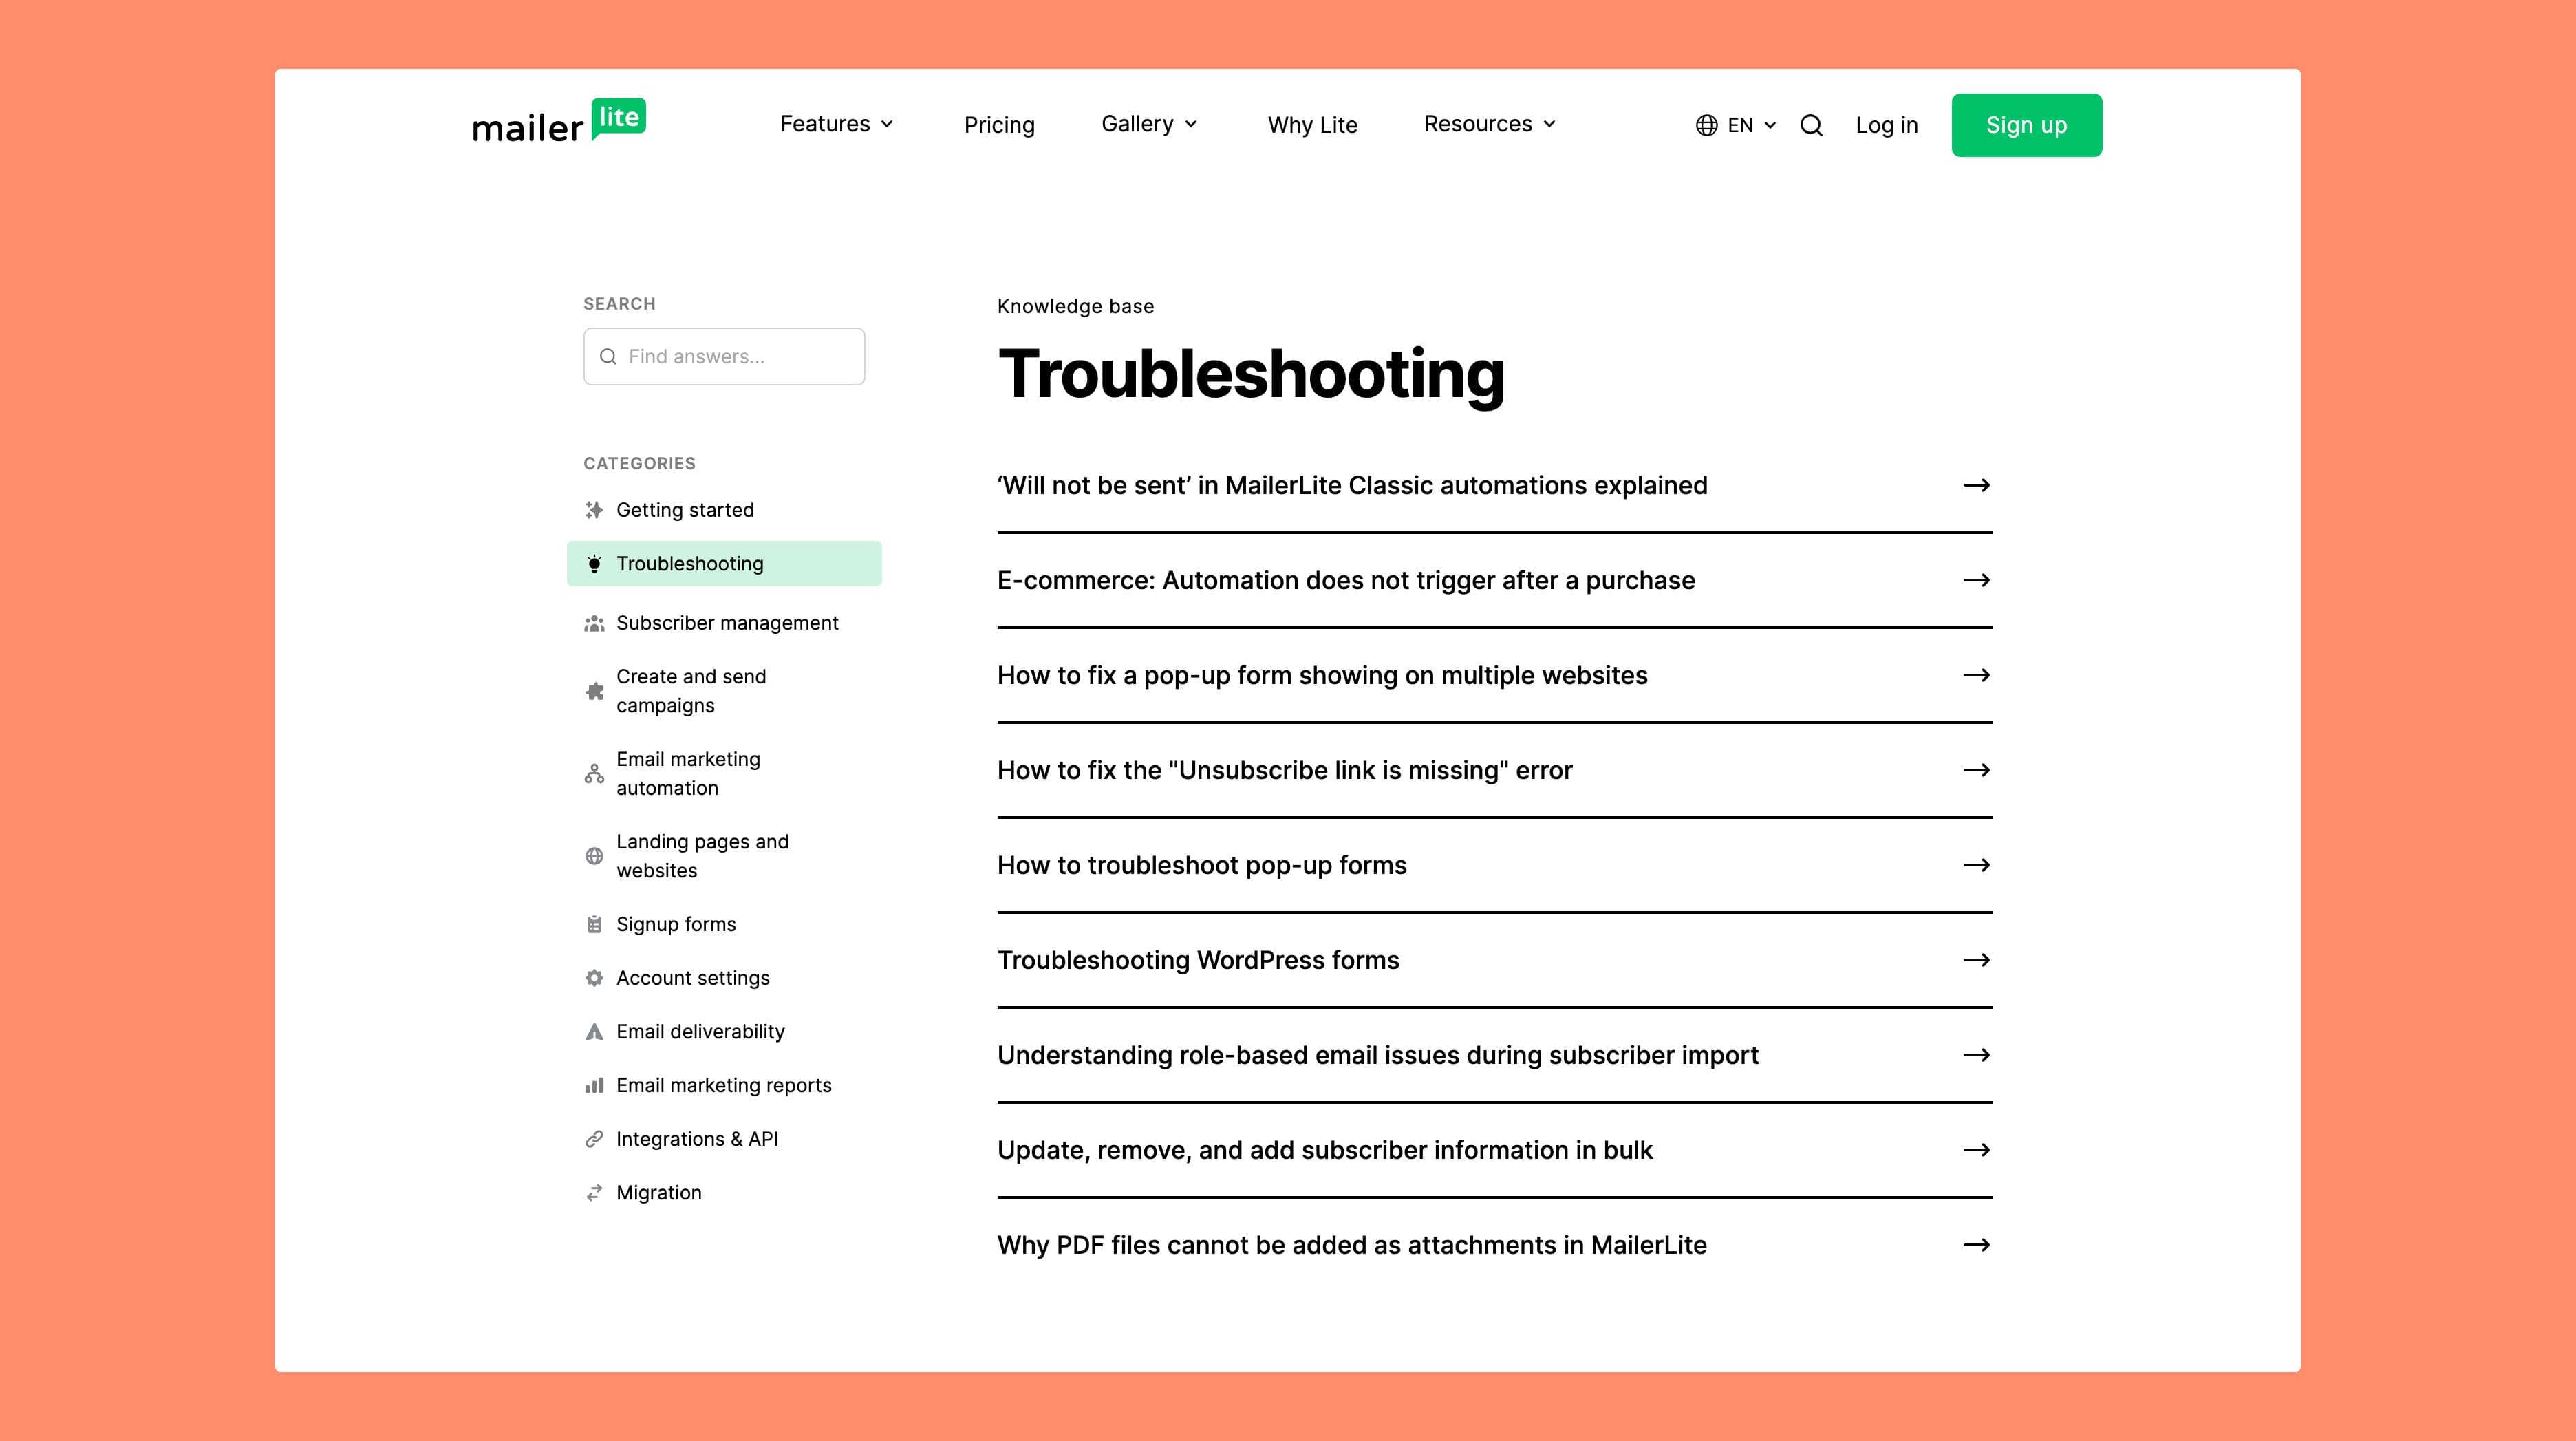Open the Pricing page

click(x=998, y=125)
